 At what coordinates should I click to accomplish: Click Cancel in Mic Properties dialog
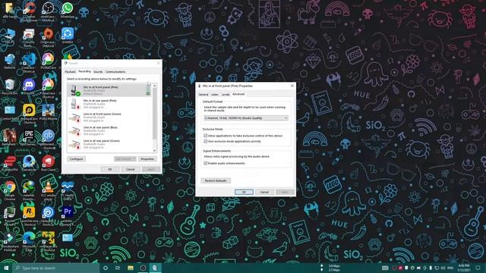[264, 192]
